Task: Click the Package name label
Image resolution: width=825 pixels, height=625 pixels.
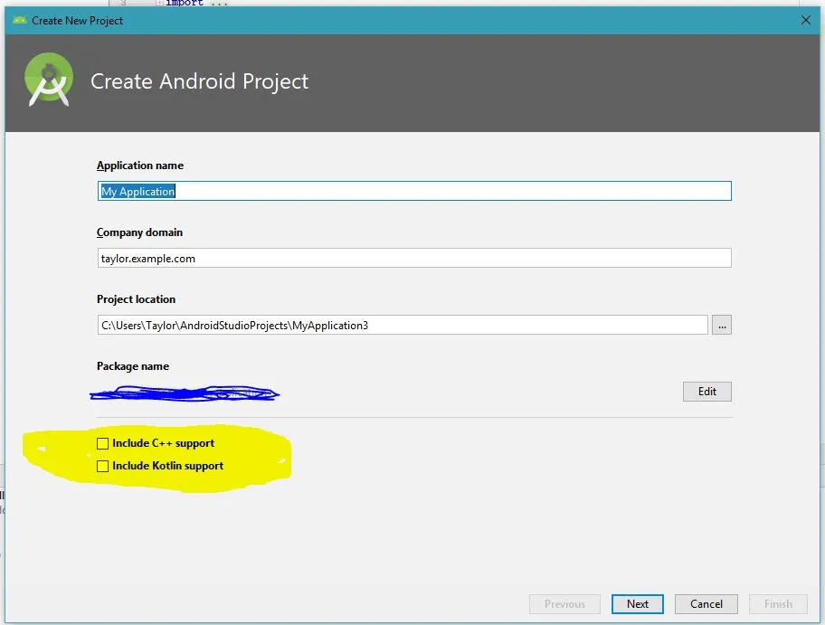Action: click(x=133, y=365)
